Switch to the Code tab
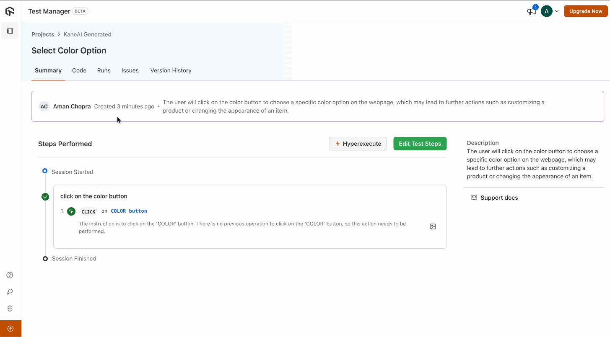The width and height of the screenshot is (610, 337). click(79, 70)
